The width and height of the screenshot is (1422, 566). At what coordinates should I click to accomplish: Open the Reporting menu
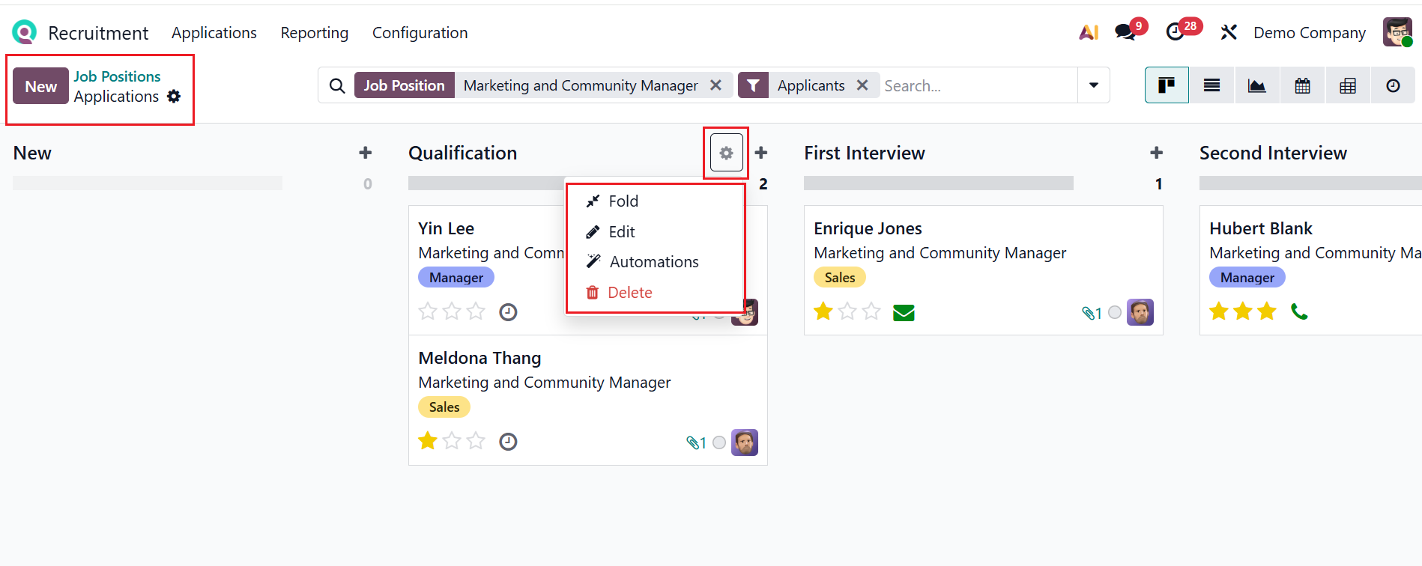point(314,33)
